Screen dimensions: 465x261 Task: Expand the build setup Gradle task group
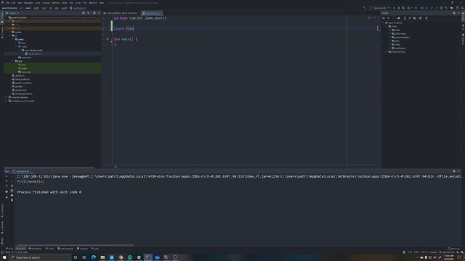point(389,34)
